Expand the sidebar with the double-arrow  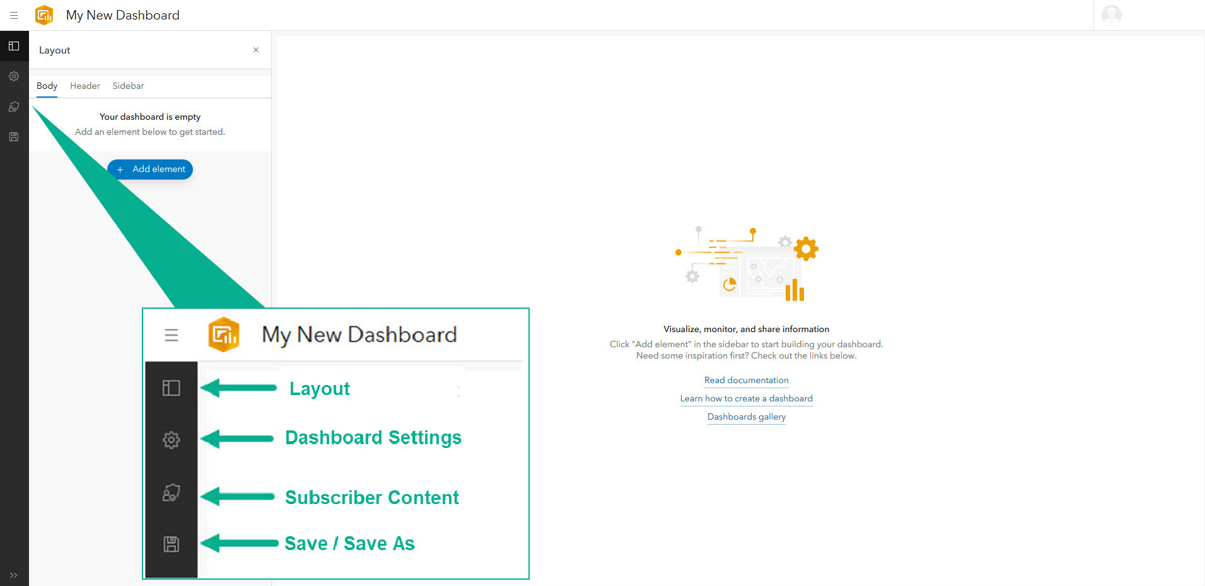[x=14, y=575]
